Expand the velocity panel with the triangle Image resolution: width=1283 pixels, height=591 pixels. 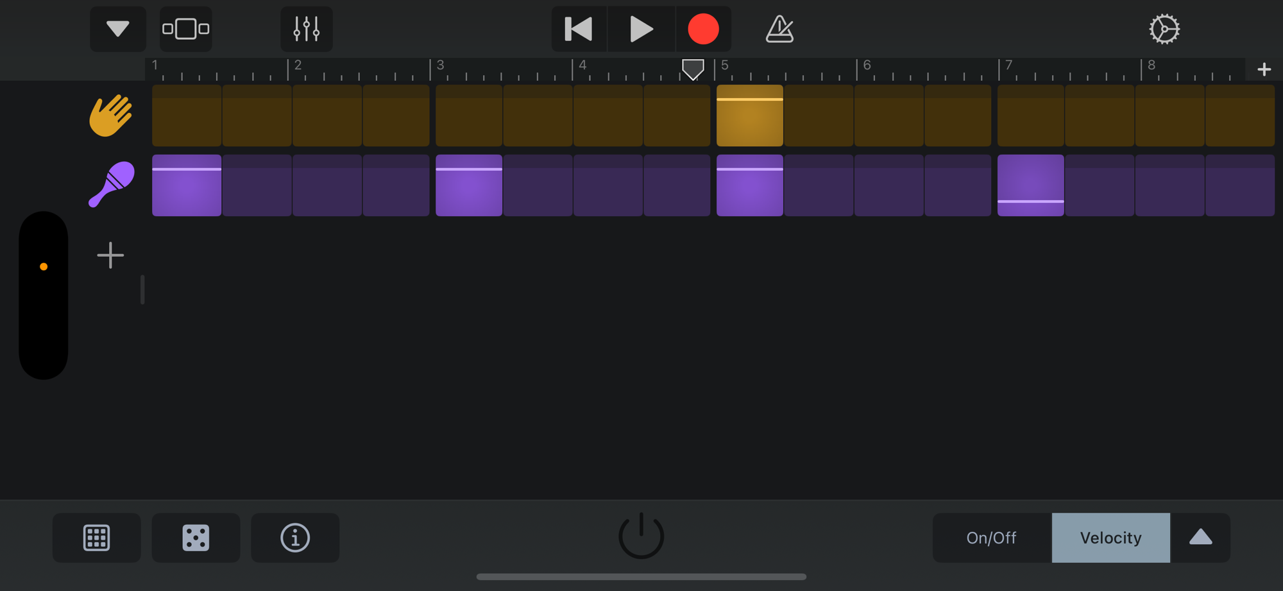[x=1200, y=538]
